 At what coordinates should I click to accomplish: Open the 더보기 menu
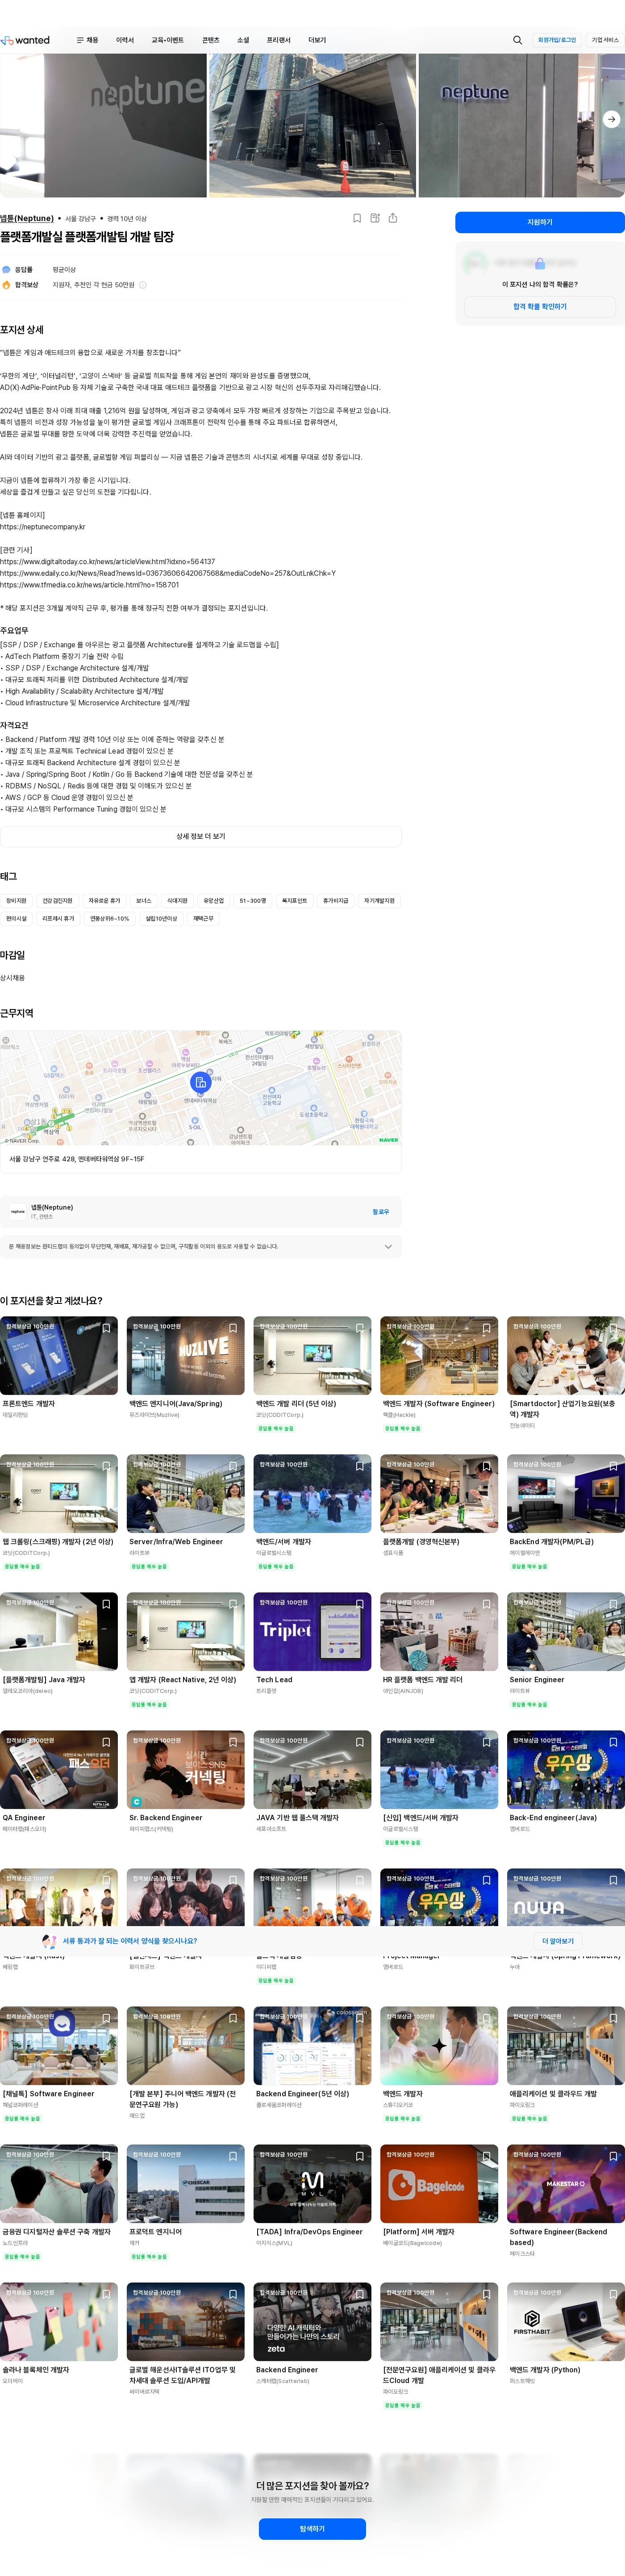[317, 40]
